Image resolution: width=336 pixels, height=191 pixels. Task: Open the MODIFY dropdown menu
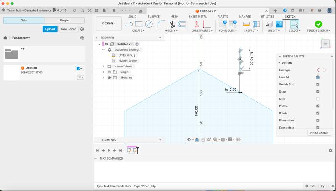171,31
